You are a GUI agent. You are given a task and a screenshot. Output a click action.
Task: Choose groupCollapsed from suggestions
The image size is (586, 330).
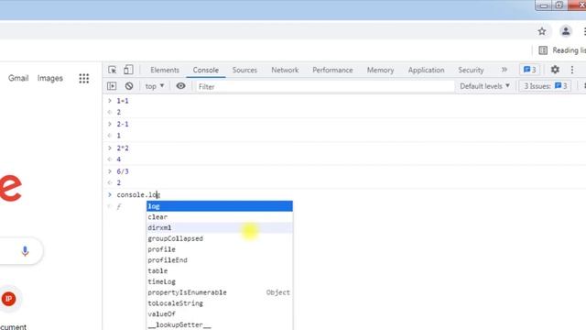(220, 238)
